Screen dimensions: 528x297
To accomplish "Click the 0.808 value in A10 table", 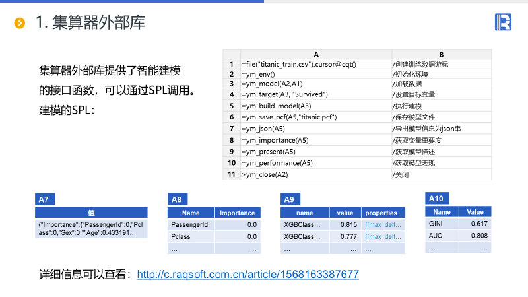I will (x=475, y=236).
